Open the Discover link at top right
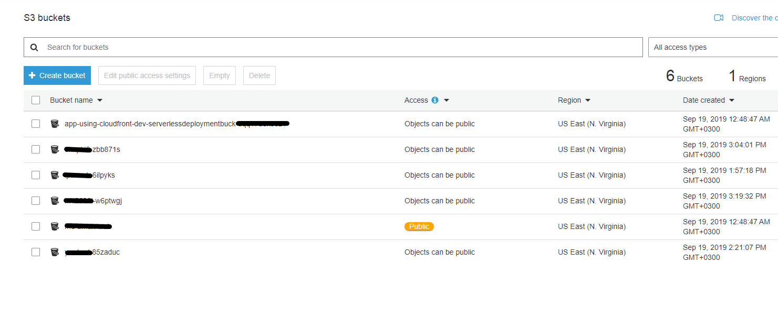 (754, 18)
